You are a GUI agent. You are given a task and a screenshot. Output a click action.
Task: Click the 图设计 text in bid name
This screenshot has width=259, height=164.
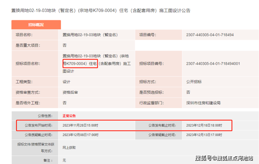click(68, 71)
